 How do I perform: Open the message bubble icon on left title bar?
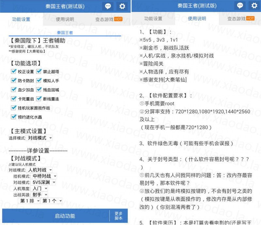pyautogui.click(x=108, y=6)
